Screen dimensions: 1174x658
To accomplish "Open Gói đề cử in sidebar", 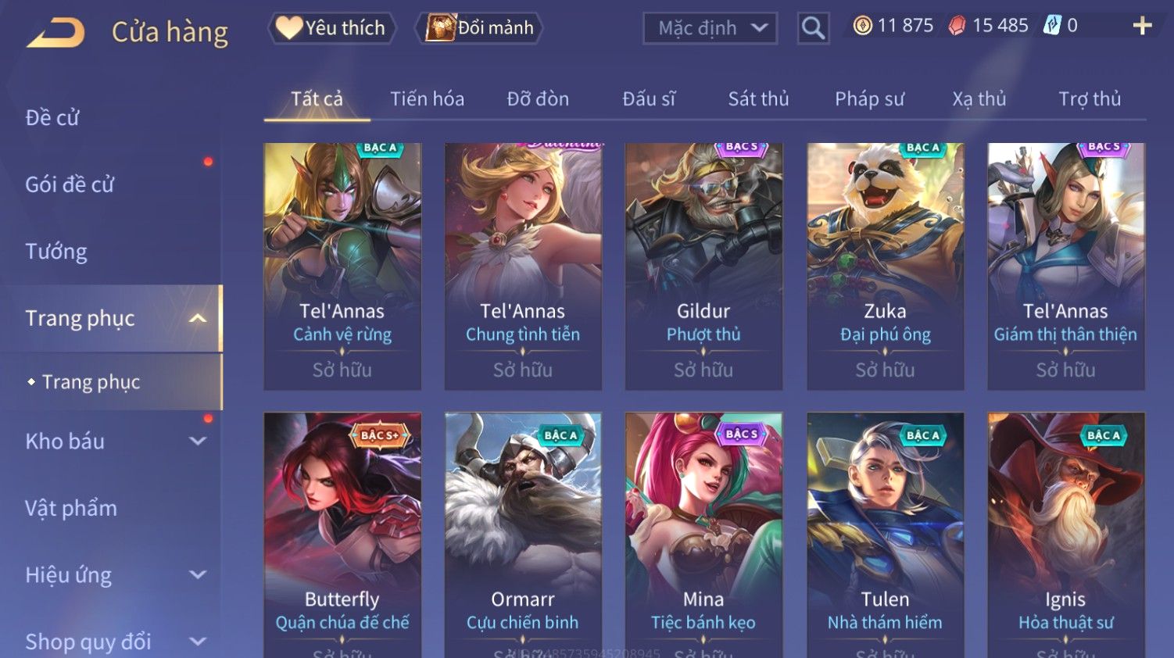I will click(x=70, y=184).
